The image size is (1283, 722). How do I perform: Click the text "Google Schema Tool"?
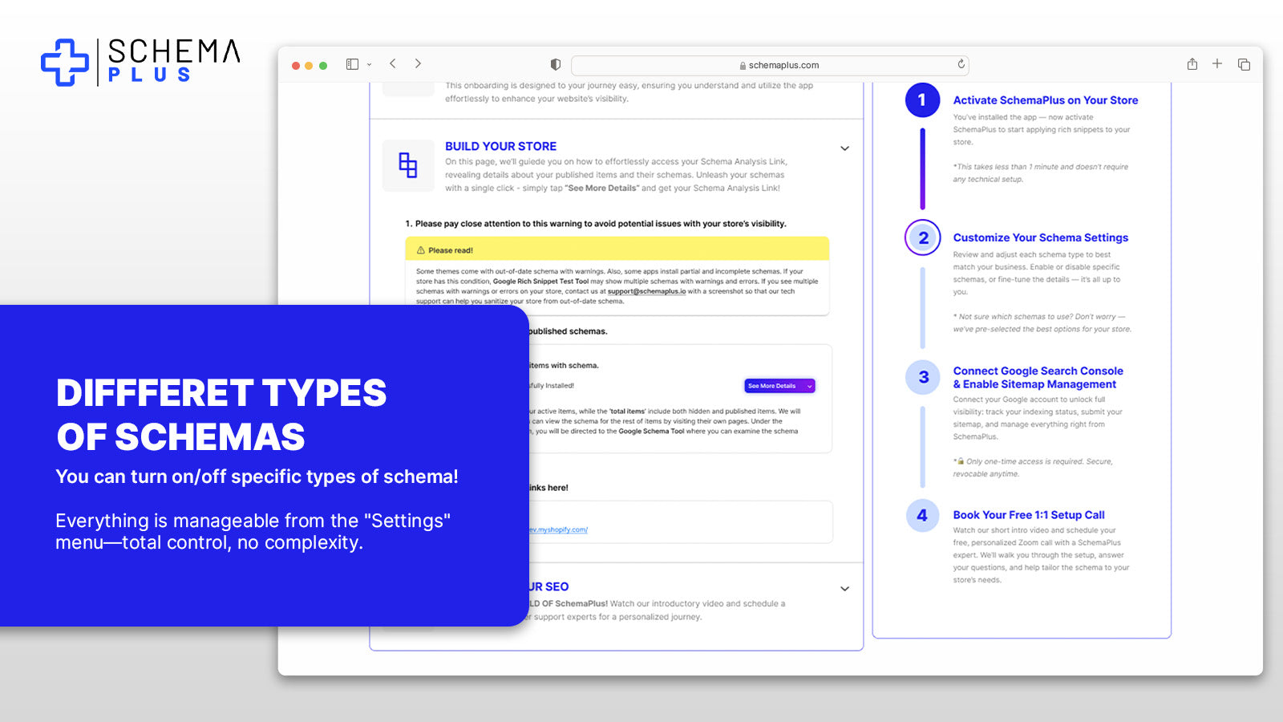pos(651,432)
